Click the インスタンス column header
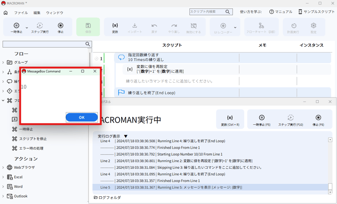This screenshot has height=204, width=337. pyautogui.click(x=311, y=45)
